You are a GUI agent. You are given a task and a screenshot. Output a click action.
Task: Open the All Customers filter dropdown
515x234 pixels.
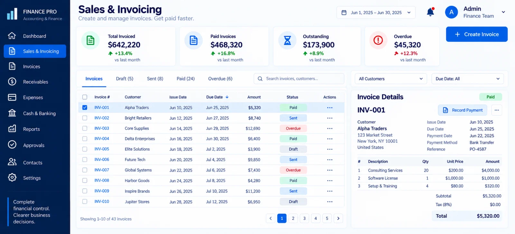pyautogui.click(x=391, y=79)
